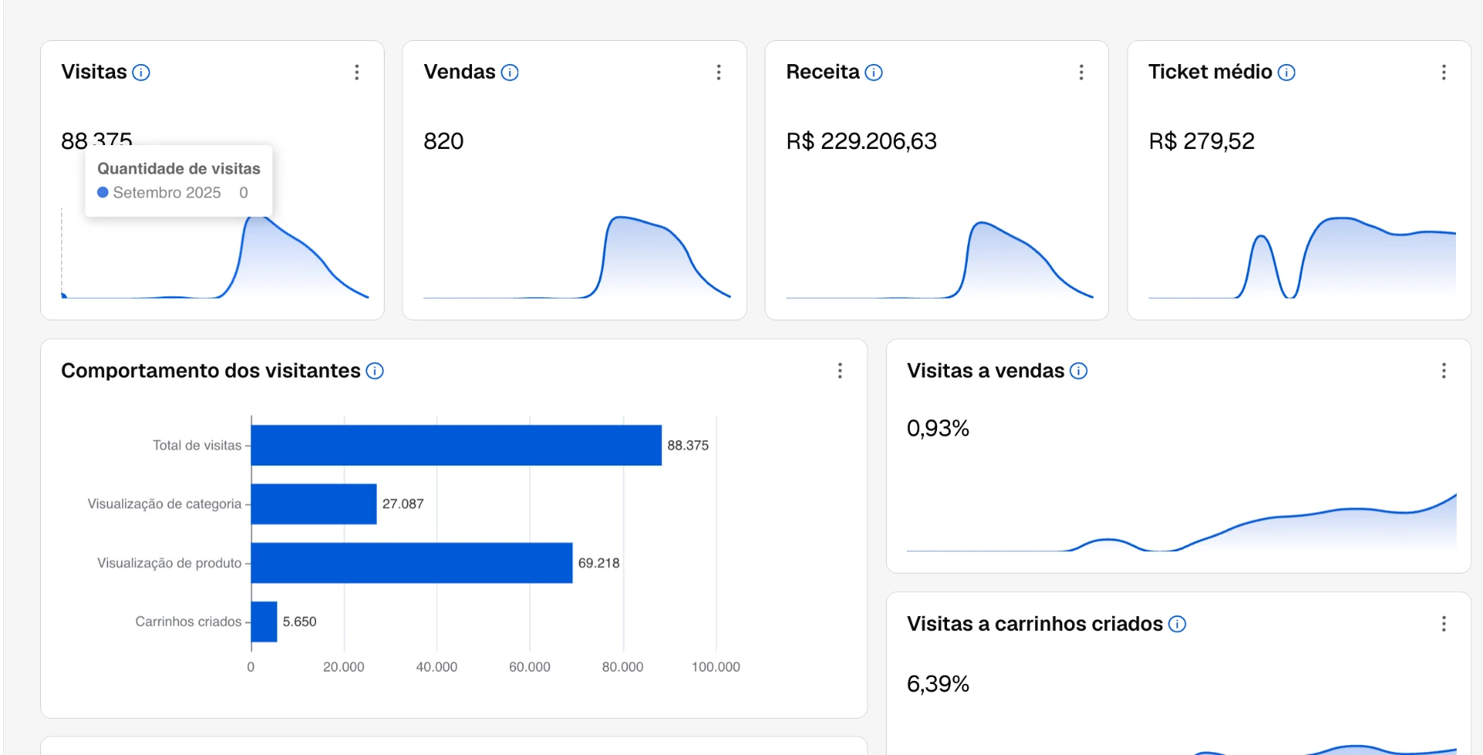Click the Visualização de categoria axis label
Image resolution: width=1483 pixels, height=755 pixels.
pos(165,504)
